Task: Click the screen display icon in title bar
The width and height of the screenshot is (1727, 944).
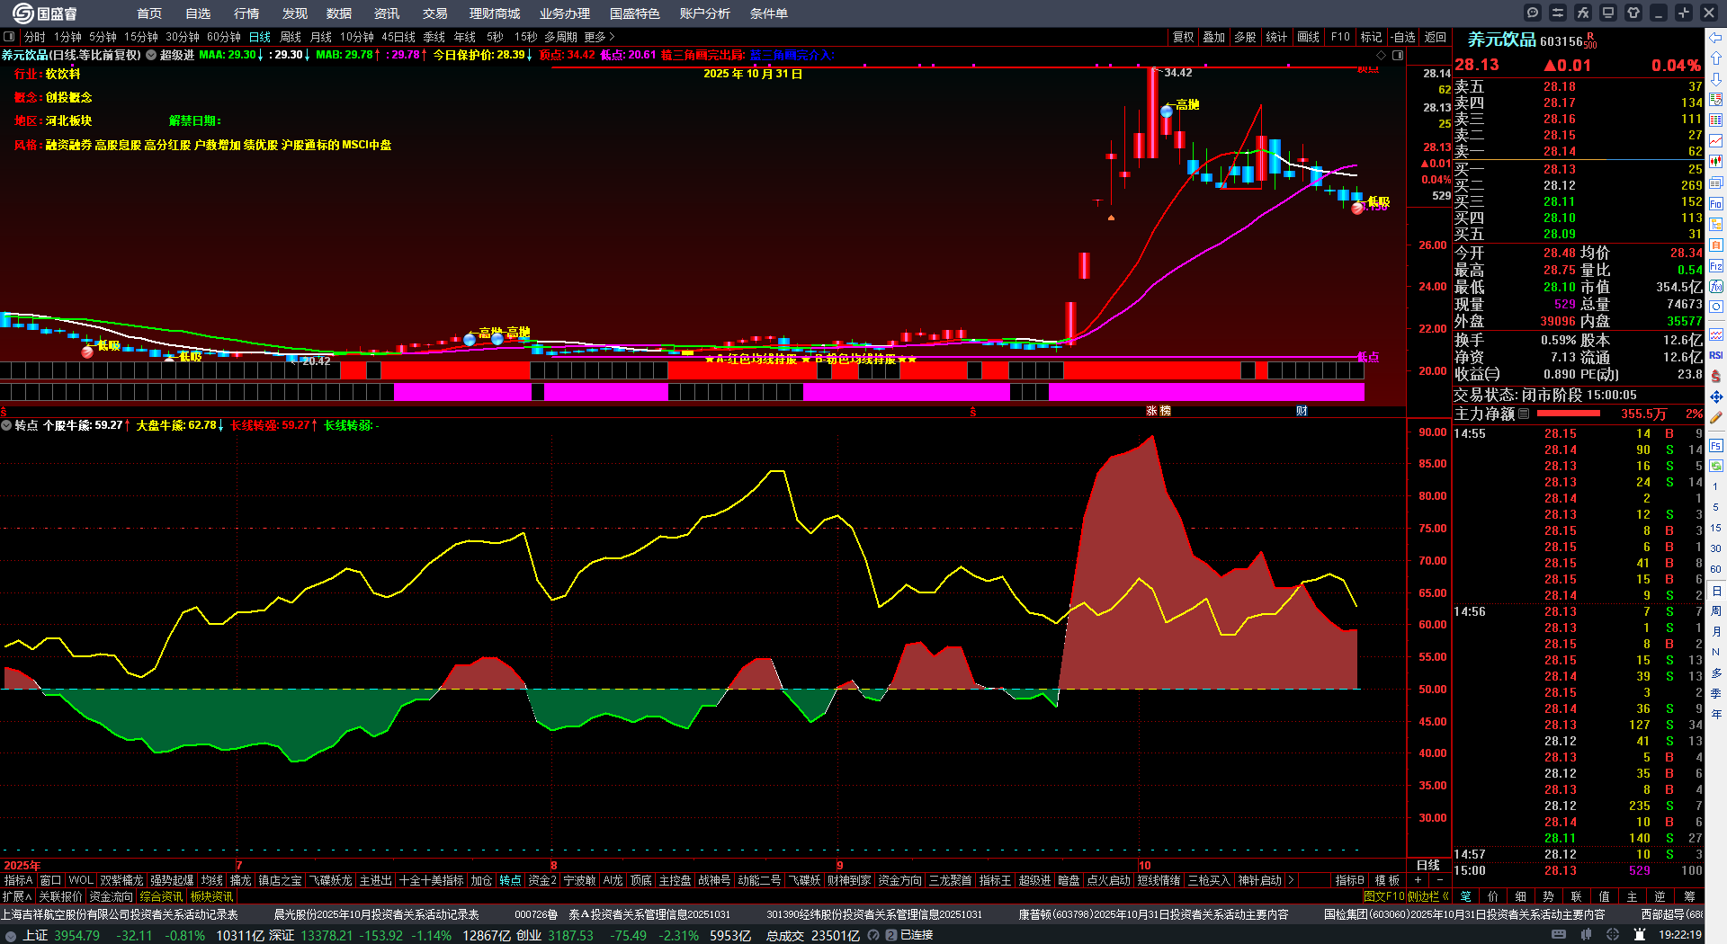Action: pyautogui.click(x=1608, y=13)
